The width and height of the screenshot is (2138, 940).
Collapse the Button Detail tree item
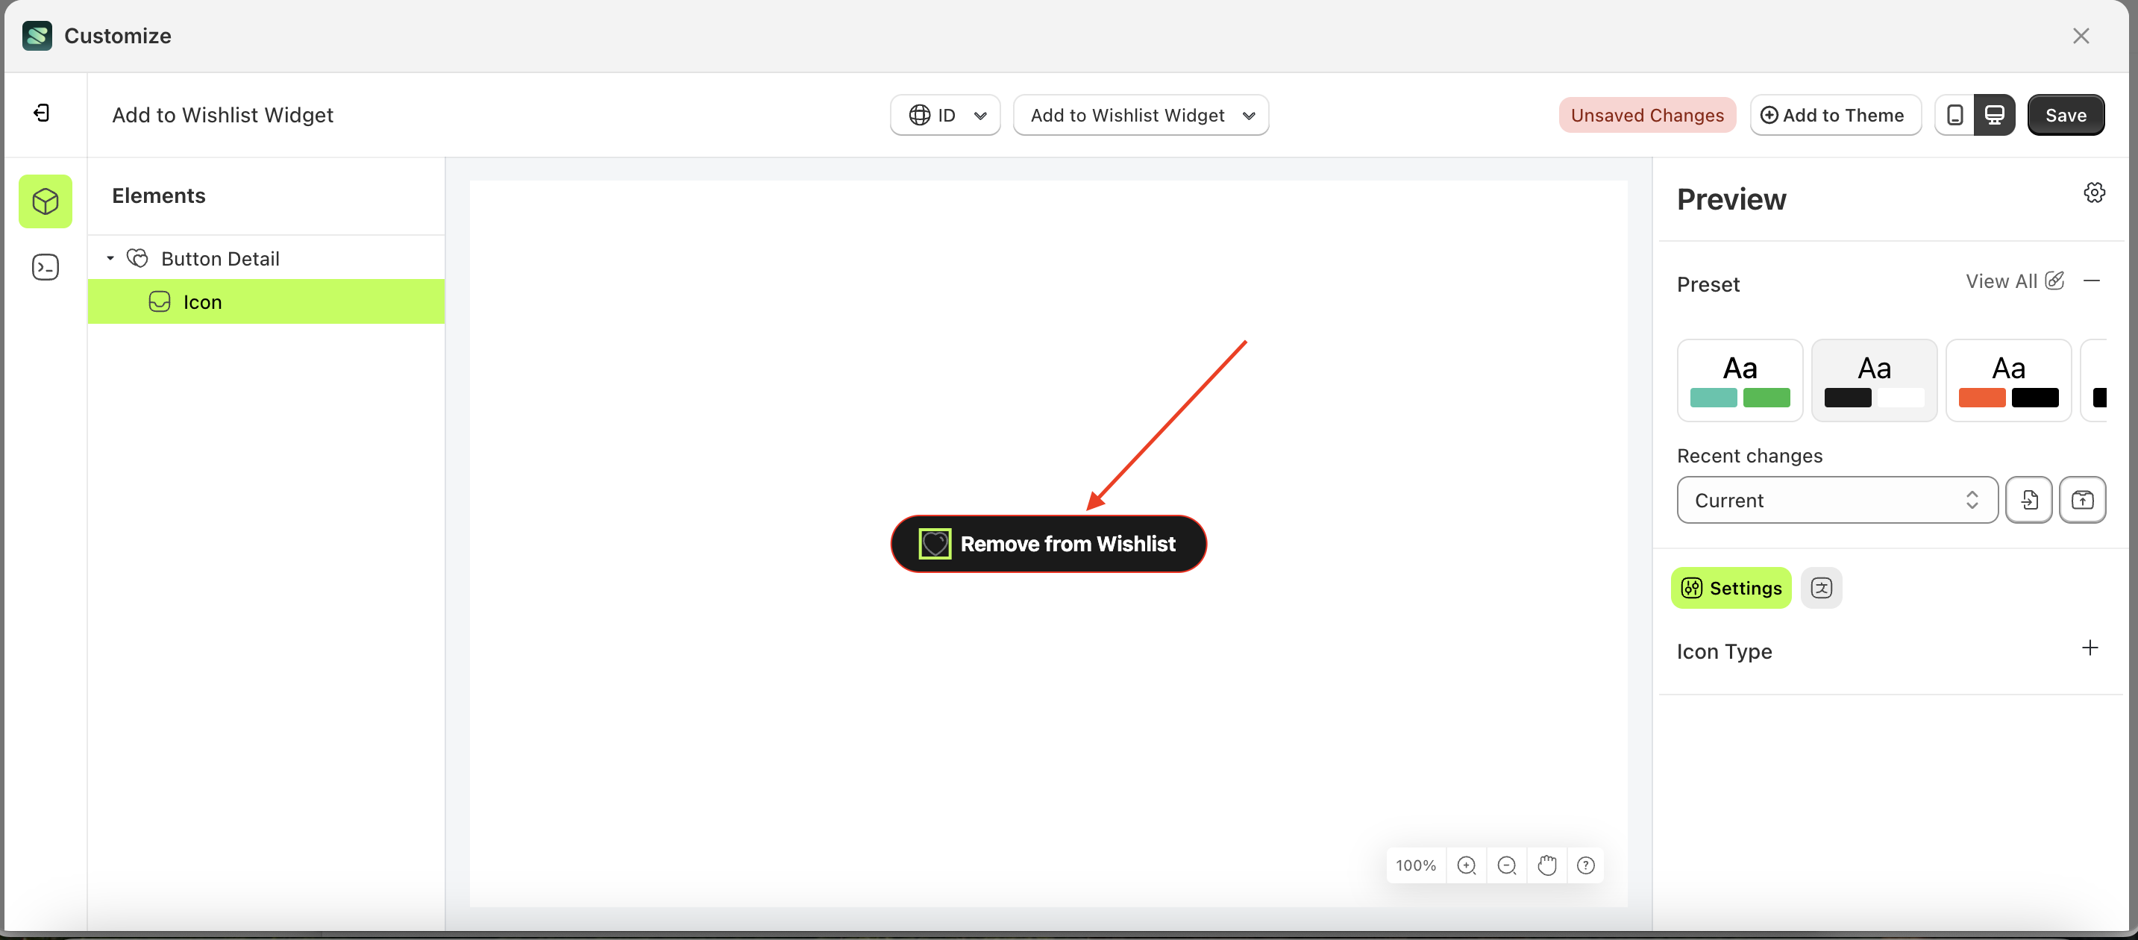(110, 258)
